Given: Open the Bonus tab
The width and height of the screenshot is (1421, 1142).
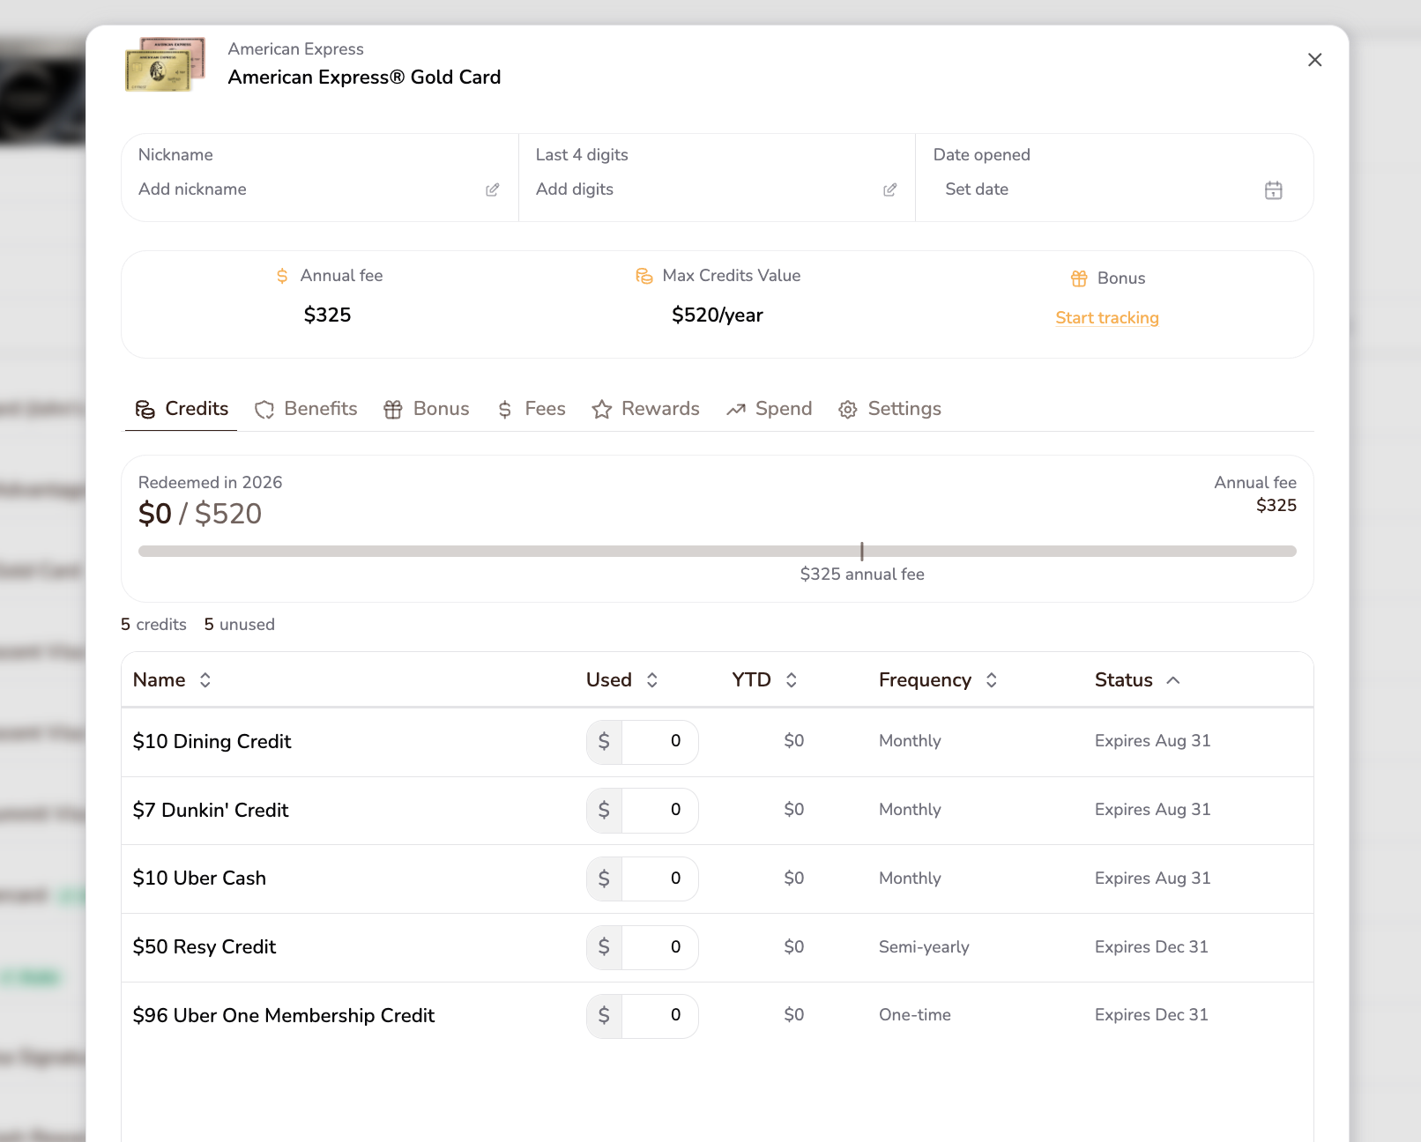Looking at the screenshot, I should pos(427,409).
